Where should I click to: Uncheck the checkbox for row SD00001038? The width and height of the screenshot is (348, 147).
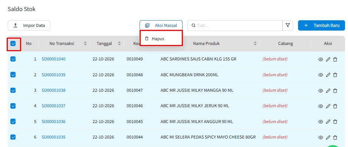pos(13,90)
